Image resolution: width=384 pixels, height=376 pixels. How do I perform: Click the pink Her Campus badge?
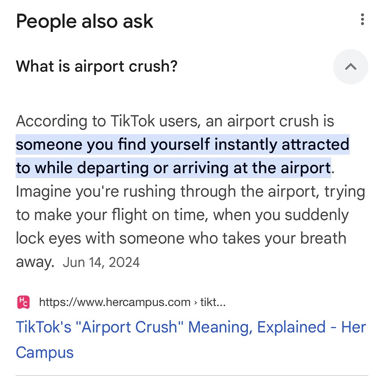(23, 302)
